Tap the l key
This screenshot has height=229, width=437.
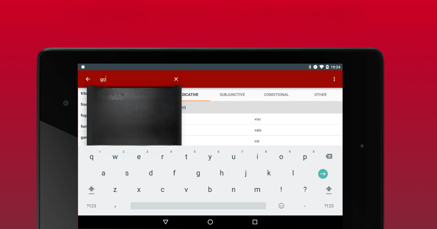pos(293,173)
